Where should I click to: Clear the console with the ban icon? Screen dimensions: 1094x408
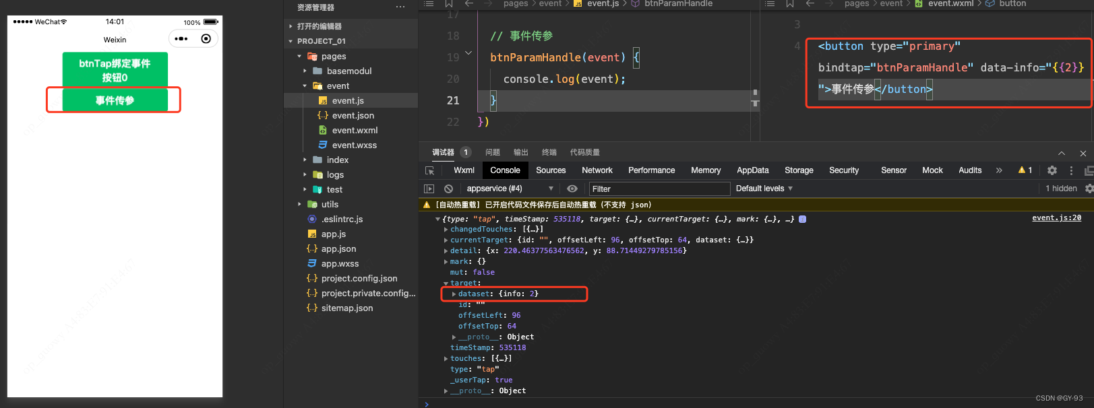click(448, 189)
